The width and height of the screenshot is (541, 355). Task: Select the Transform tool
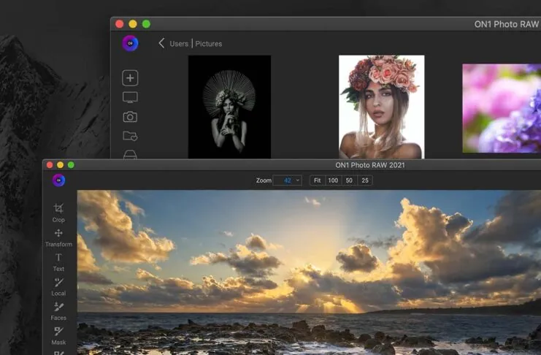click(58, 237)
